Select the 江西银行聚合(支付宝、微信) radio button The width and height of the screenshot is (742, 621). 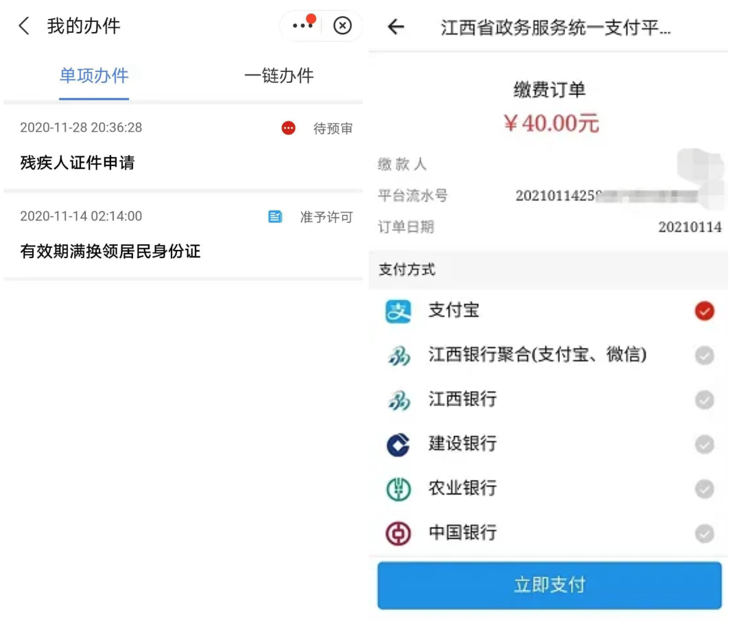coord(705,355)
